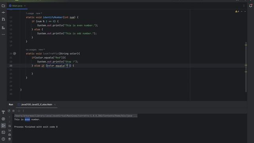Go to next highlighted problem arrow
Screen dimensions: 254x143
(x=245, y=12)
